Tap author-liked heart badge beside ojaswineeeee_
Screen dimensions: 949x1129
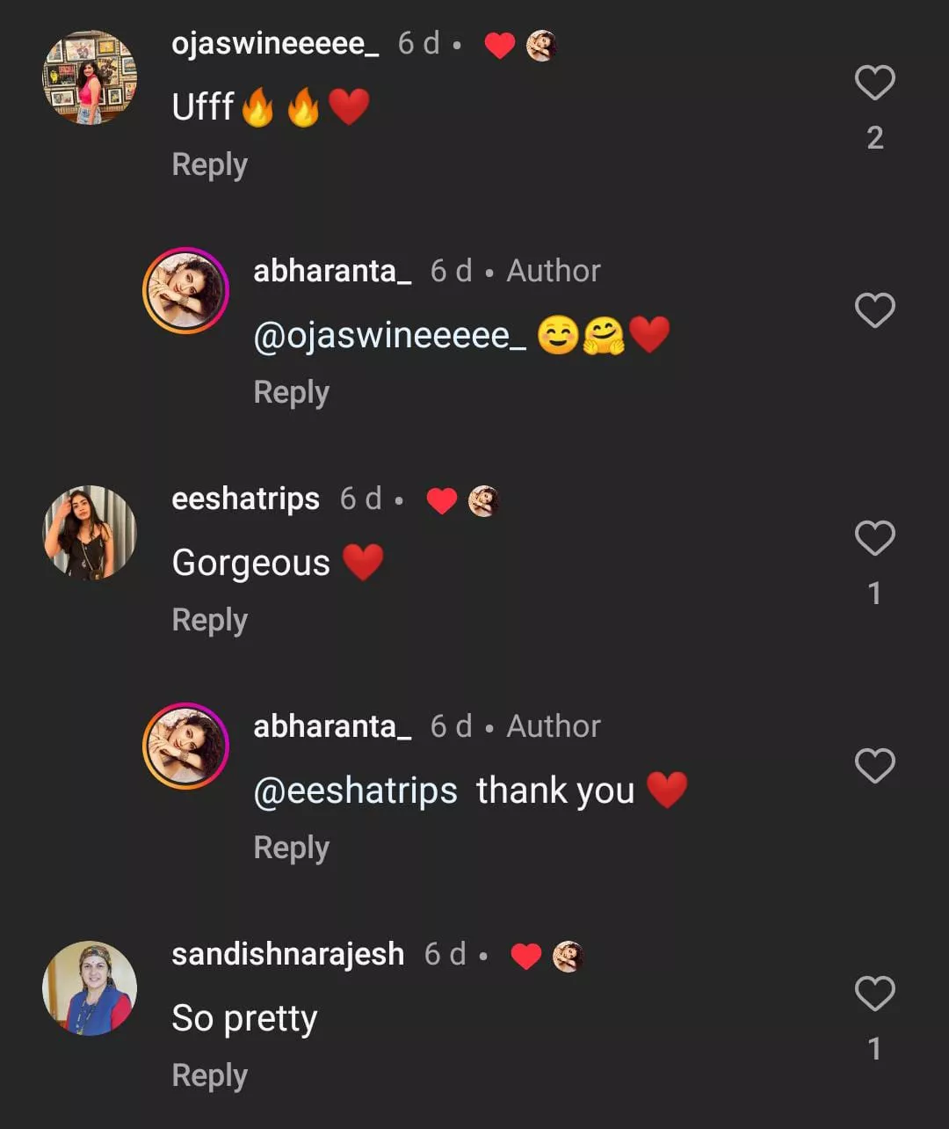[x=499, y=45]
